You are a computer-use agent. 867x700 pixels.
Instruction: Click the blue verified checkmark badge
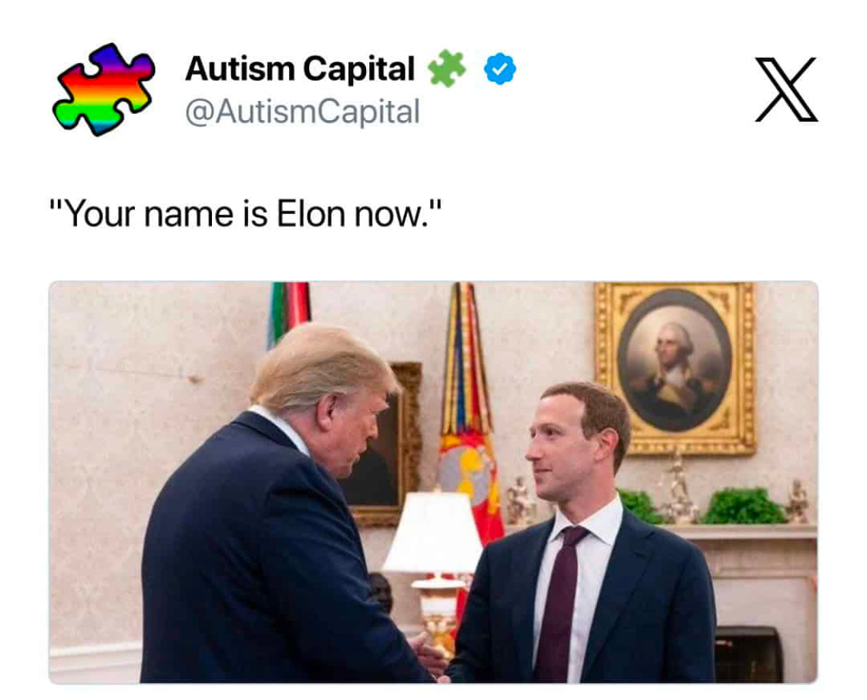pyautogui.click(x=500, y=69)
